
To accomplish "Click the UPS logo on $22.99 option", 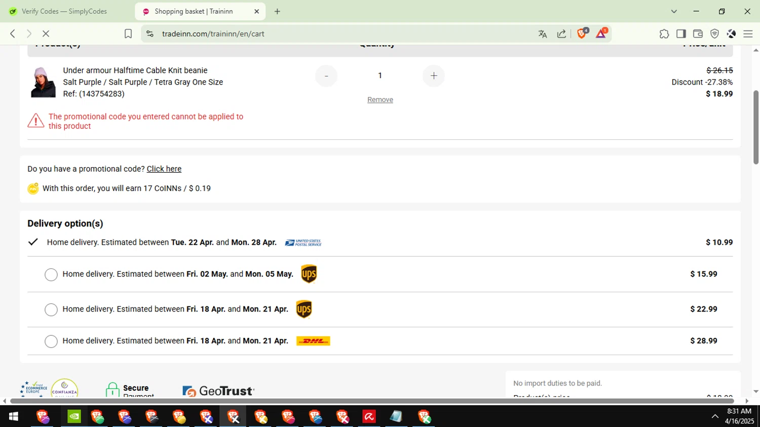I will 304,309.
